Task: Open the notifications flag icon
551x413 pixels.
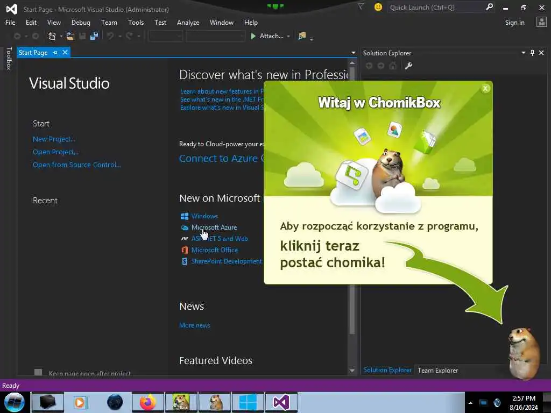Action: [x=361, y=6]
